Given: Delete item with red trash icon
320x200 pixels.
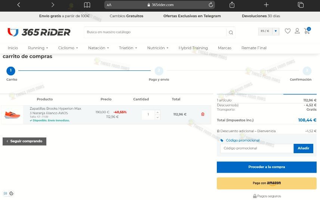Looking at the screenshot, I should [203, 114].
